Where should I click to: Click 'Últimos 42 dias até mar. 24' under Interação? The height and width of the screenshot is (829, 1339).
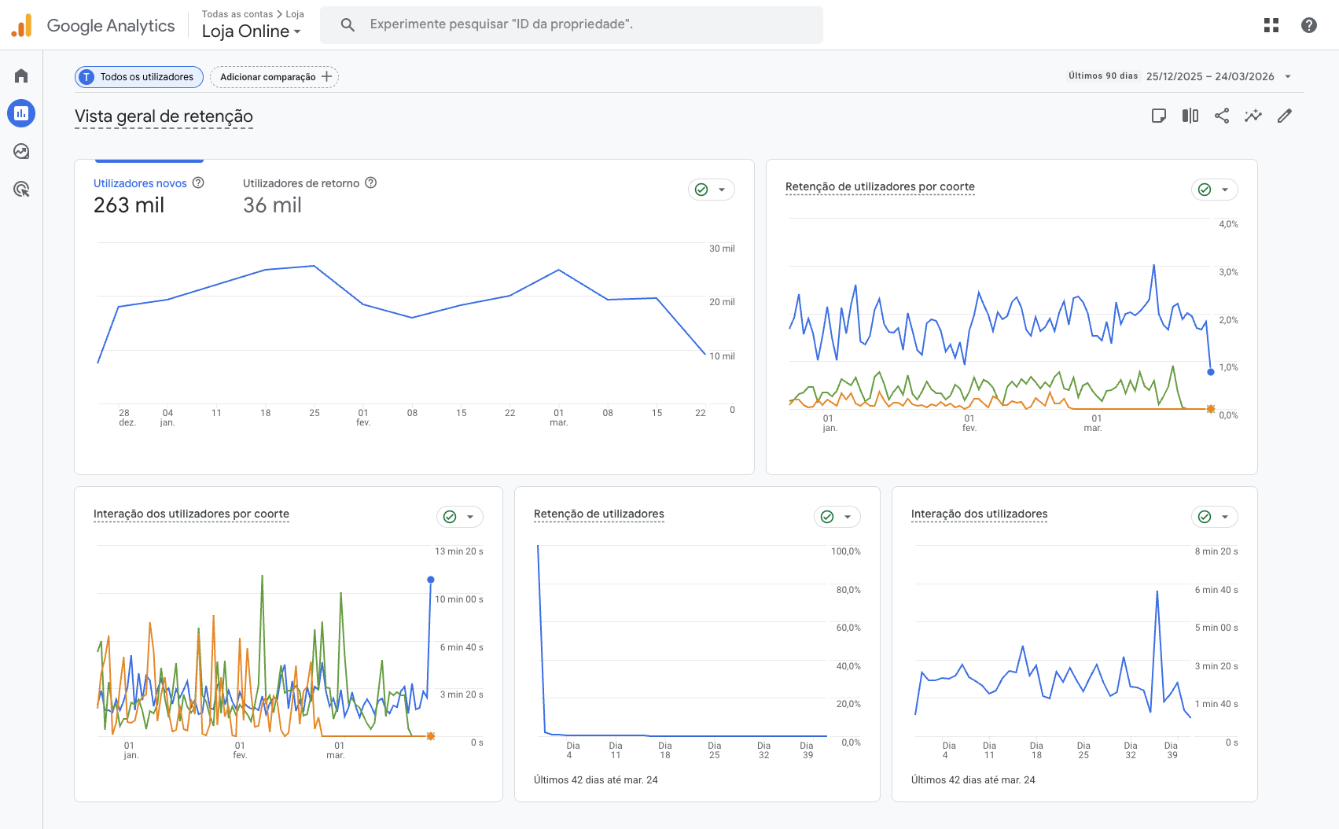click(973, 780)
